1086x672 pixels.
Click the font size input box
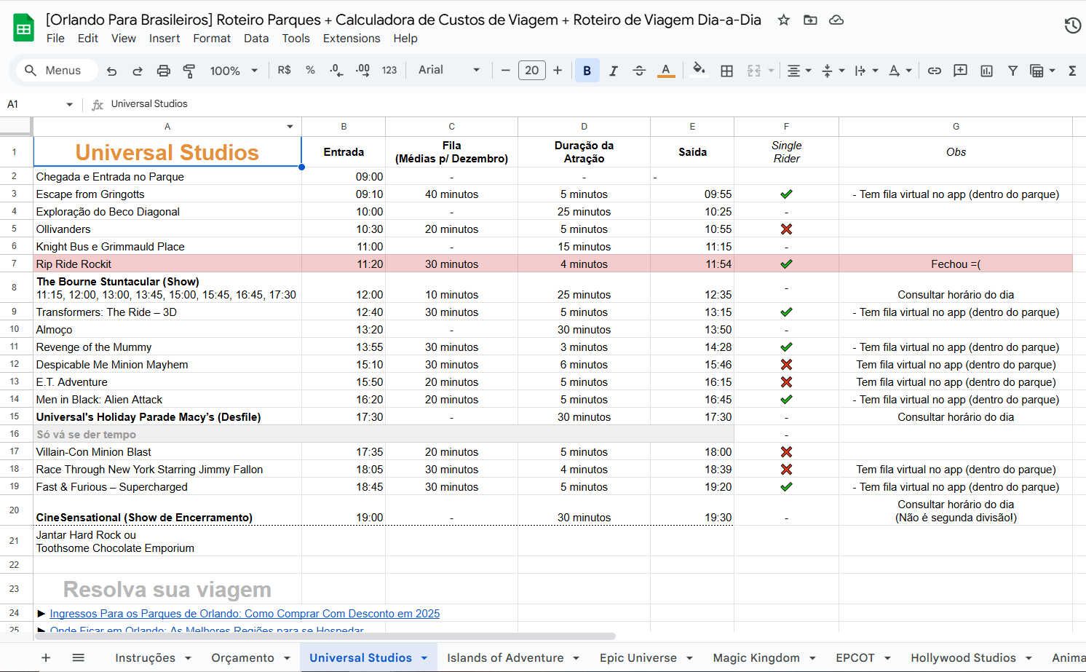tap(531, 71)
